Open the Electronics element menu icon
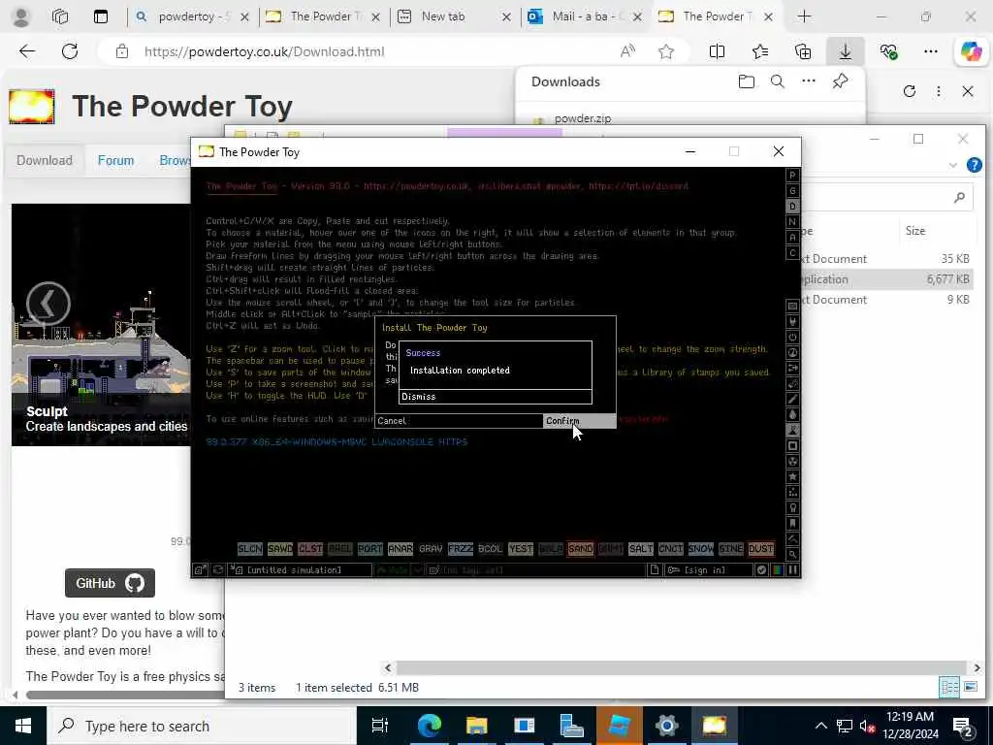 click(792, 322)
